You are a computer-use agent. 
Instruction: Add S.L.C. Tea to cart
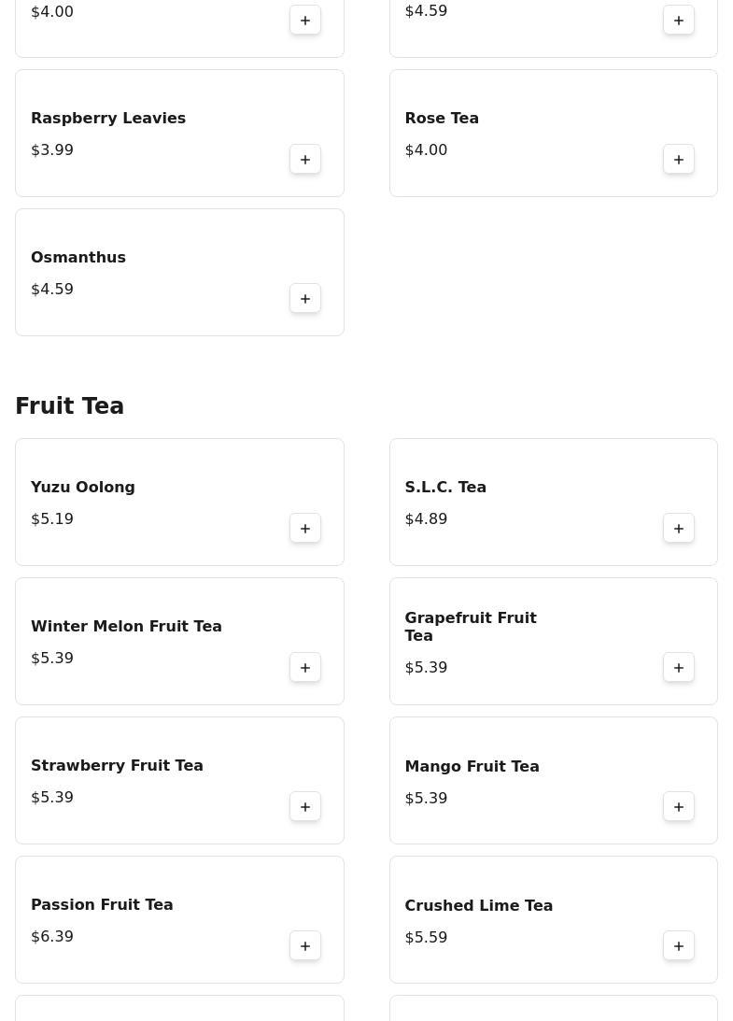tap(679, 529)
